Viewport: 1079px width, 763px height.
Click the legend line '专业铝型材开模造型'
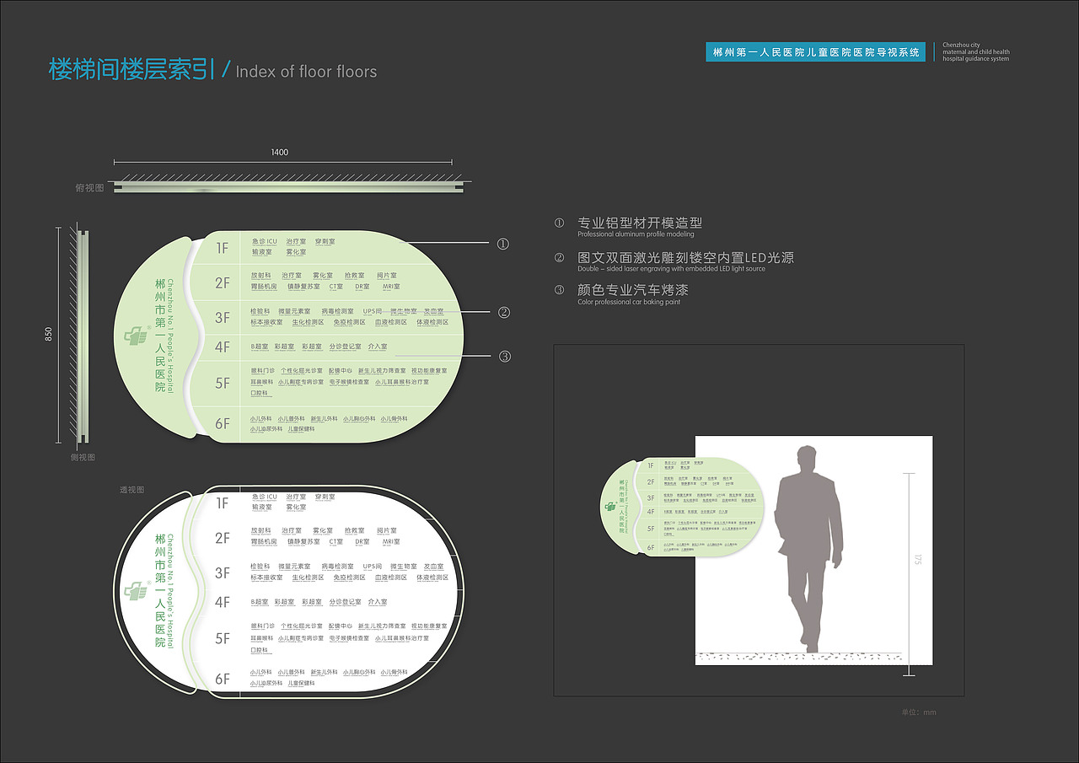click(x=640, y=223)
